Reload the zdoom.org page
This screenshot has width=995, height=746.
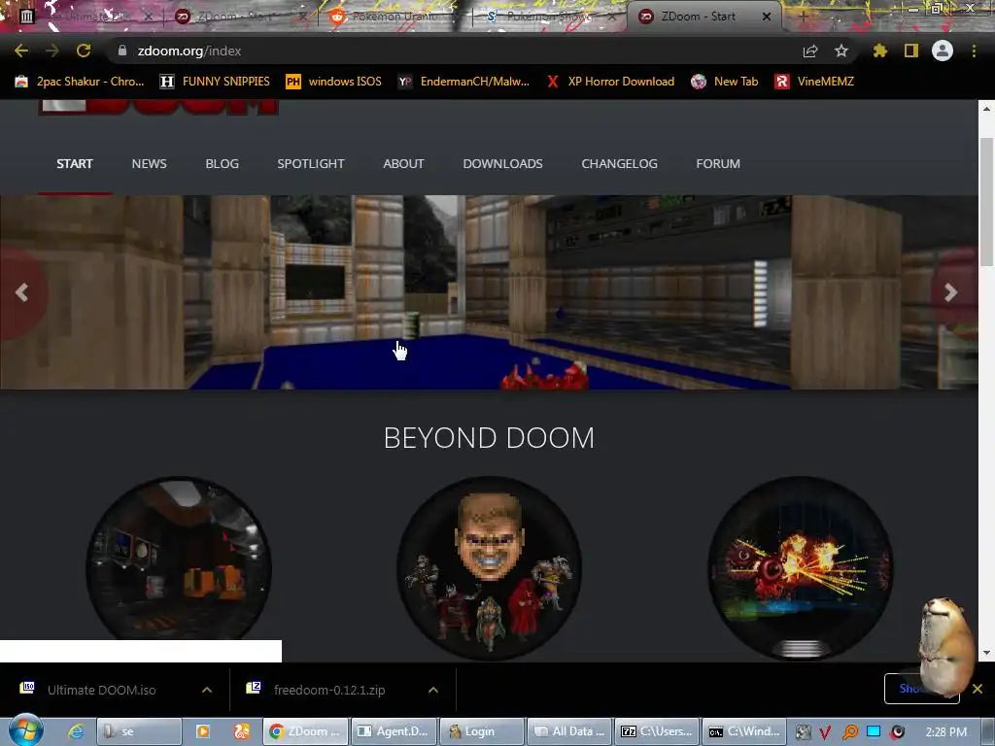click(x=84, y=51)
